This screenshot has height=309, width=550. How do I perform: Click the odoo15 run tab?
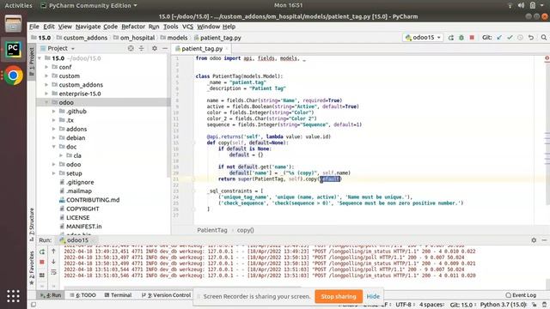click(74, 240)
